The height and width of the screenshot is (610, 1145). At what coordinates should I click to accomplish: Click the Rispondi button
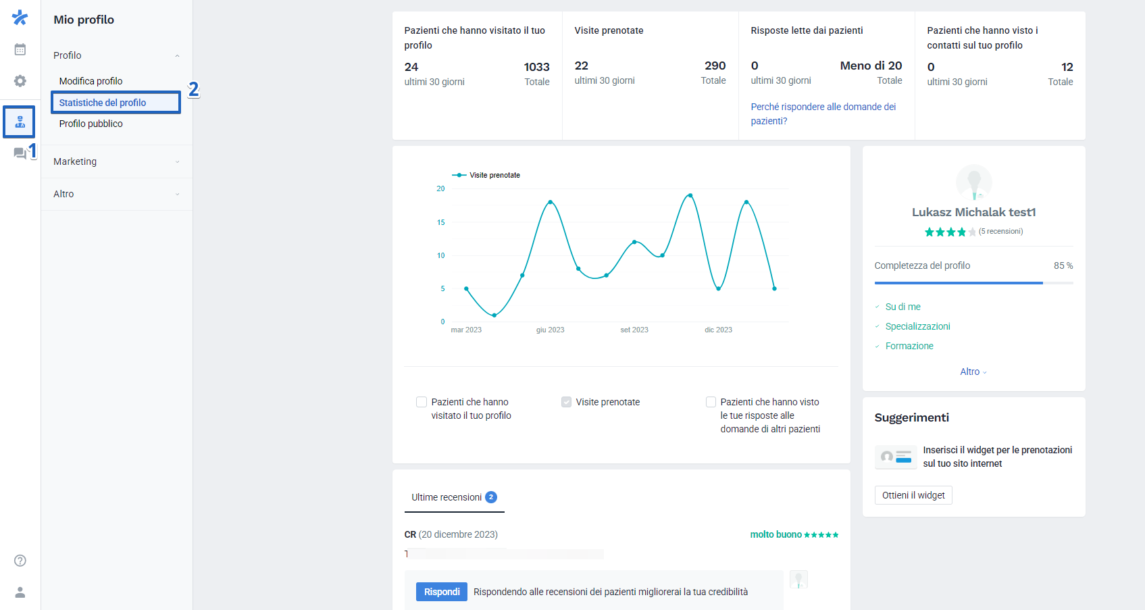[x=442, y=592]
